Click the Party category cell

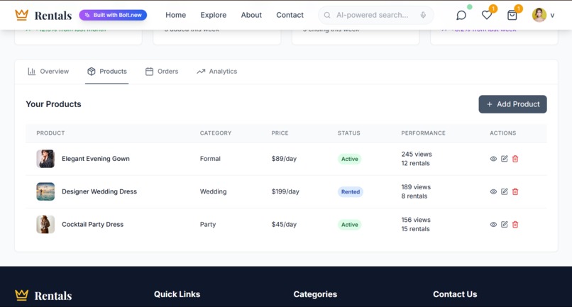tap(207, 224)
